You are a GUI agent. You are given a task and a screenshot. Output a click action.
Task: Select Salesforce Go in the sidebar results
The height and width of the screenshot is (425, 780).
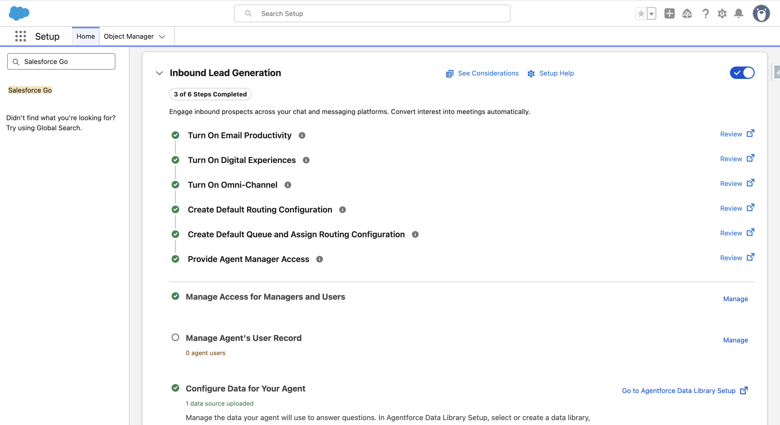(x=30, y=90)
